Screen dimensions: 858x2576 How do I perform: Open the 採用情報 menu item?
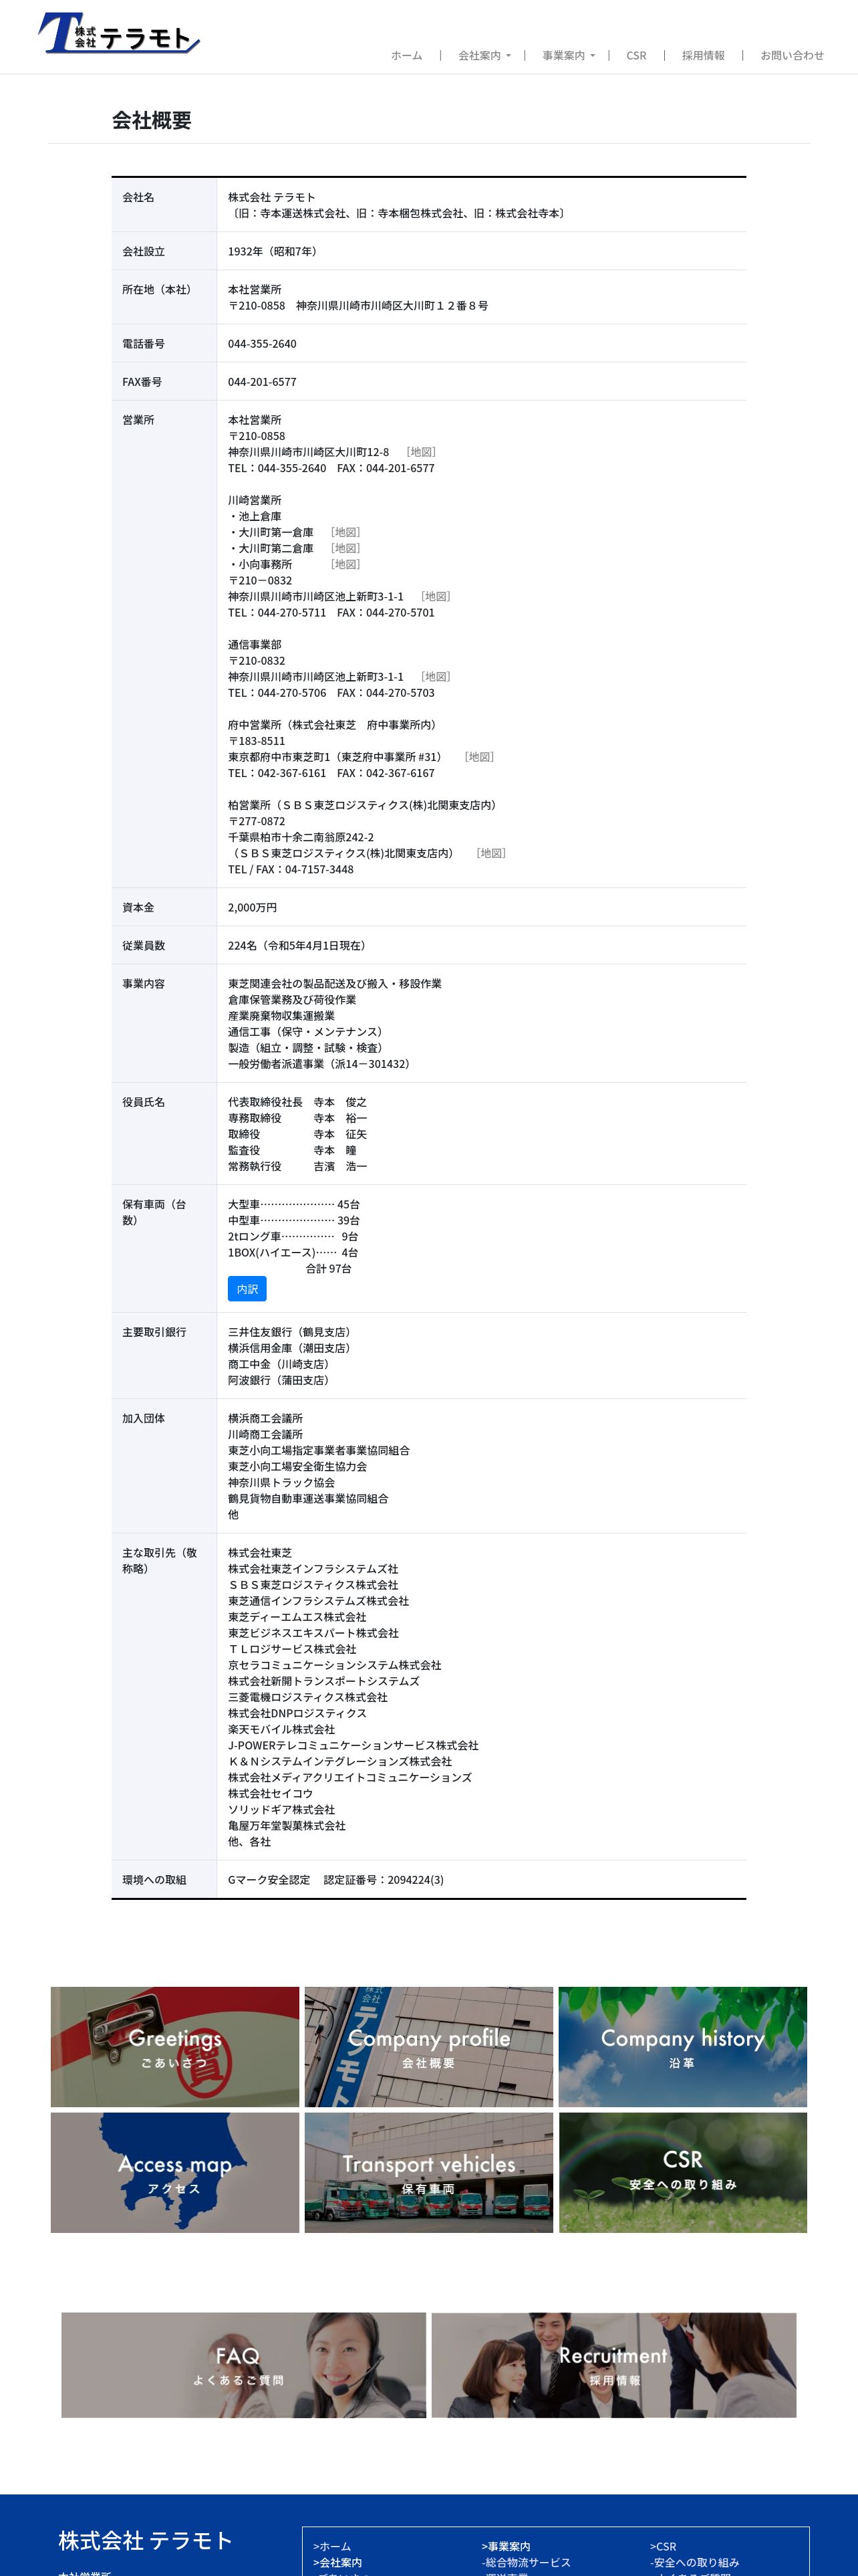pyautogui.click(x=703, y=56)
